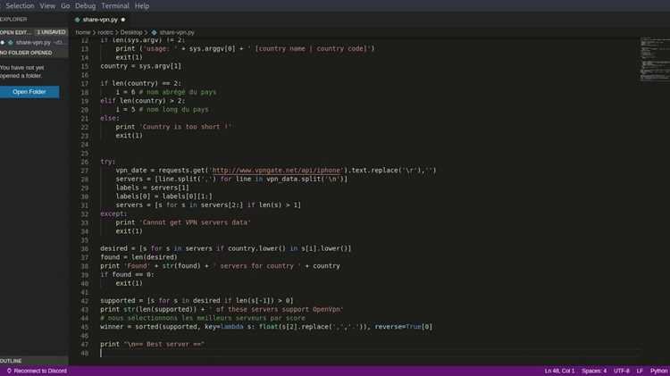Open the Help menu
Viewport: 670px width, 376px height.
tap(142, 6)
